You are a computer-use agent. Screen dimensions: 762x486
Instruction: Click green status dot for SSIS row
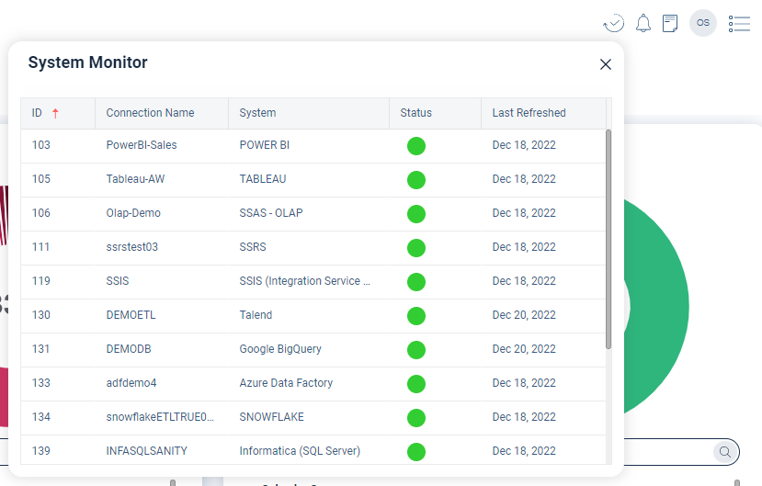pos(416,282)
